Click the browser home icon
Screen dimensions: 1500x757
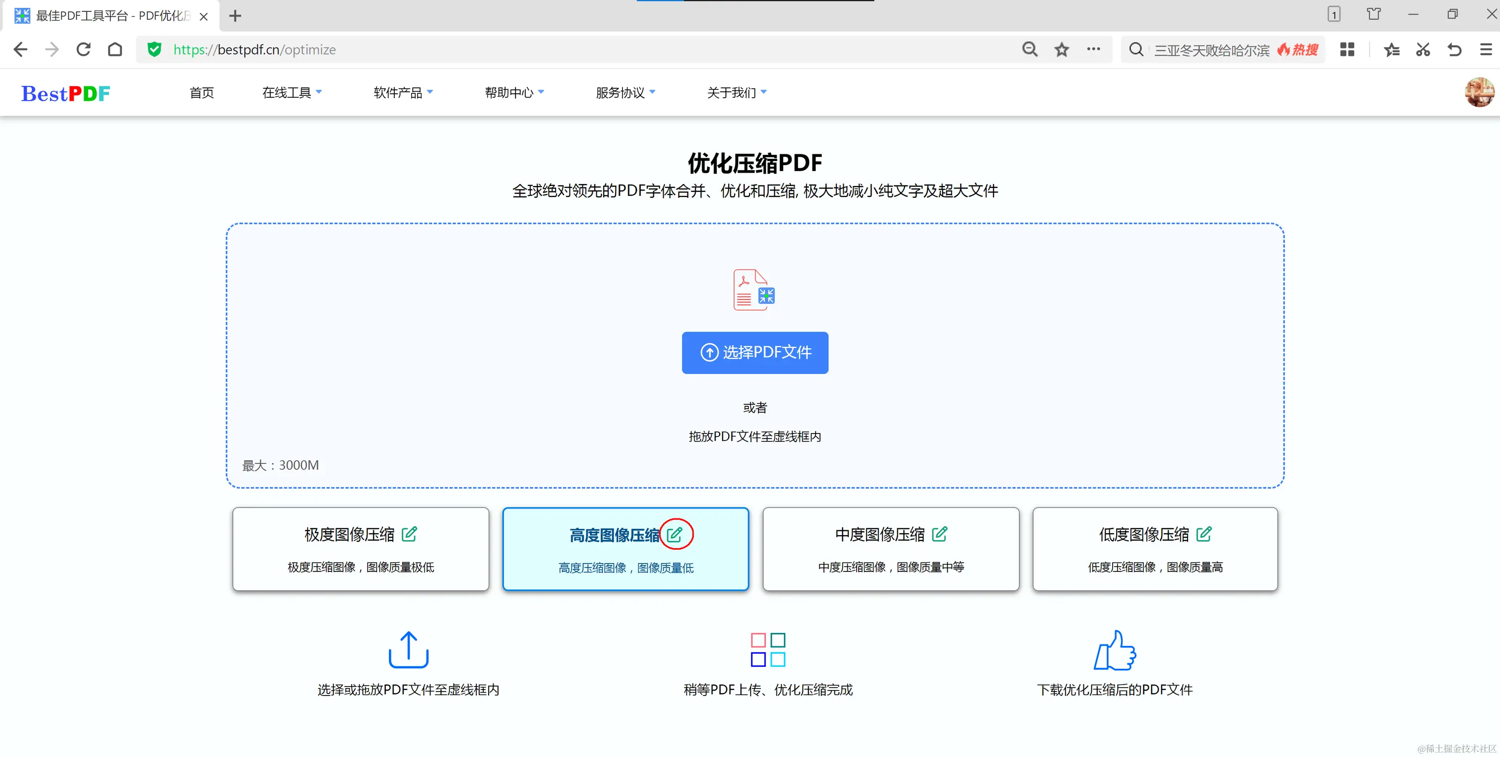pos(115,50)
